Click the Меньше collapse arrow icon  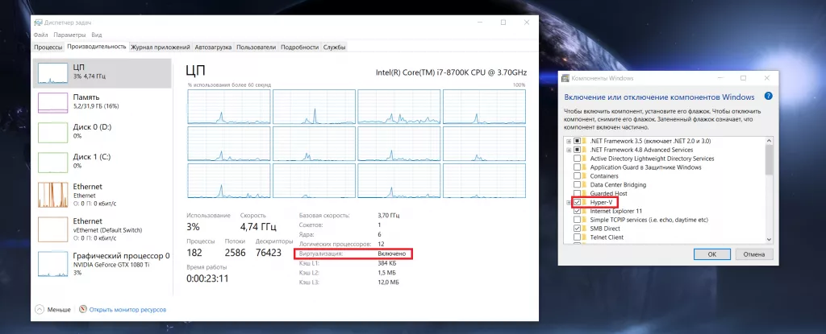(x=40, y=310)
